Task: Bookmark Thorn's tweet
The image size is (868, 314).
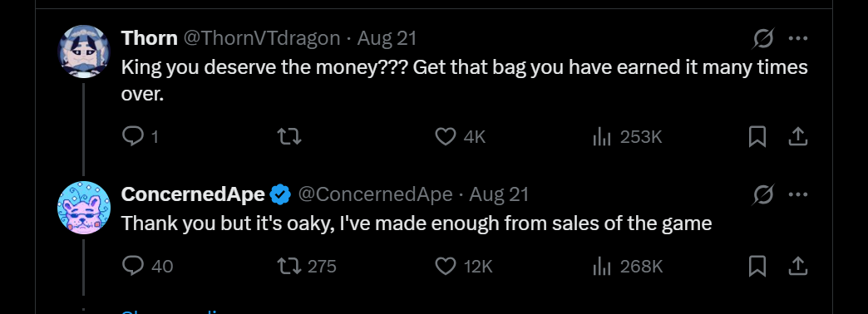Action: click(x=757, y=136)
